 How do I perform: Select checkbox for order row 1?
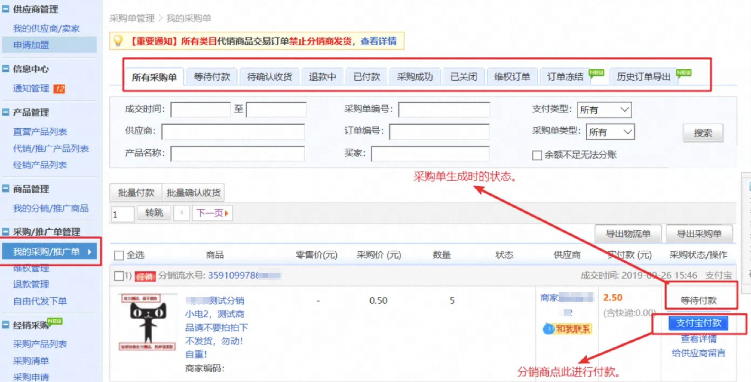[119, 276]
